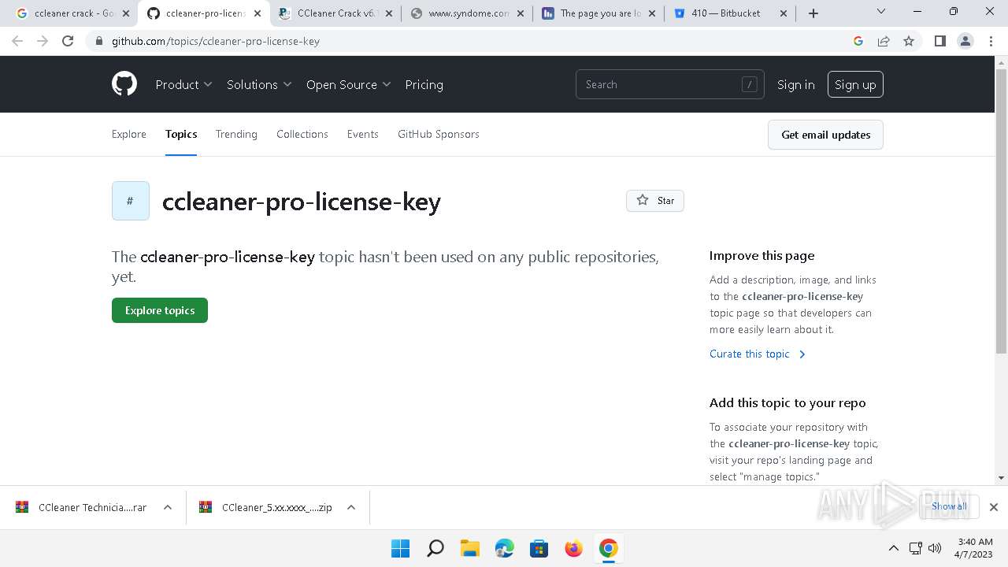Viewport: 1008px width, 567px height.
Task: Open Chrome profile avatar icon
Action: click(965, 41)
